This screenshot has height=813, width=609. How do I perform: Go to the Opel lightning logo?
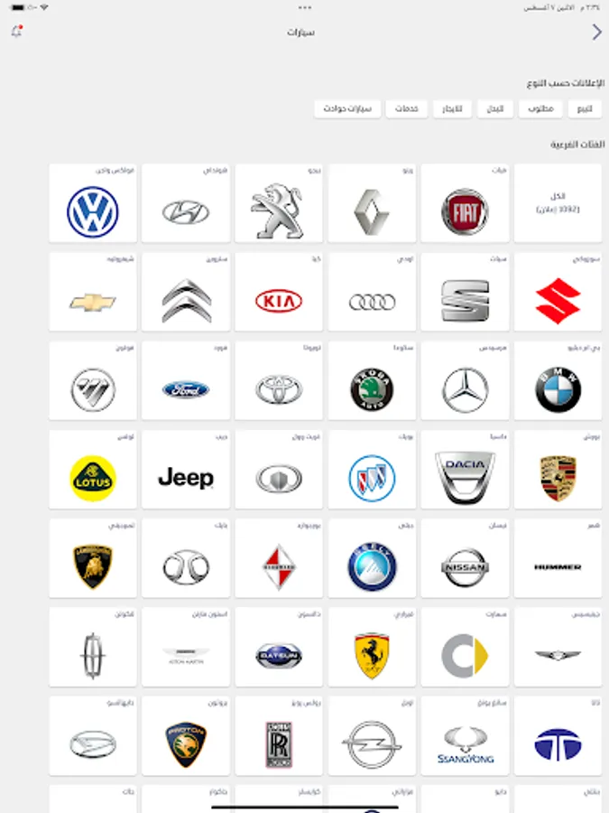pos(372,744)
